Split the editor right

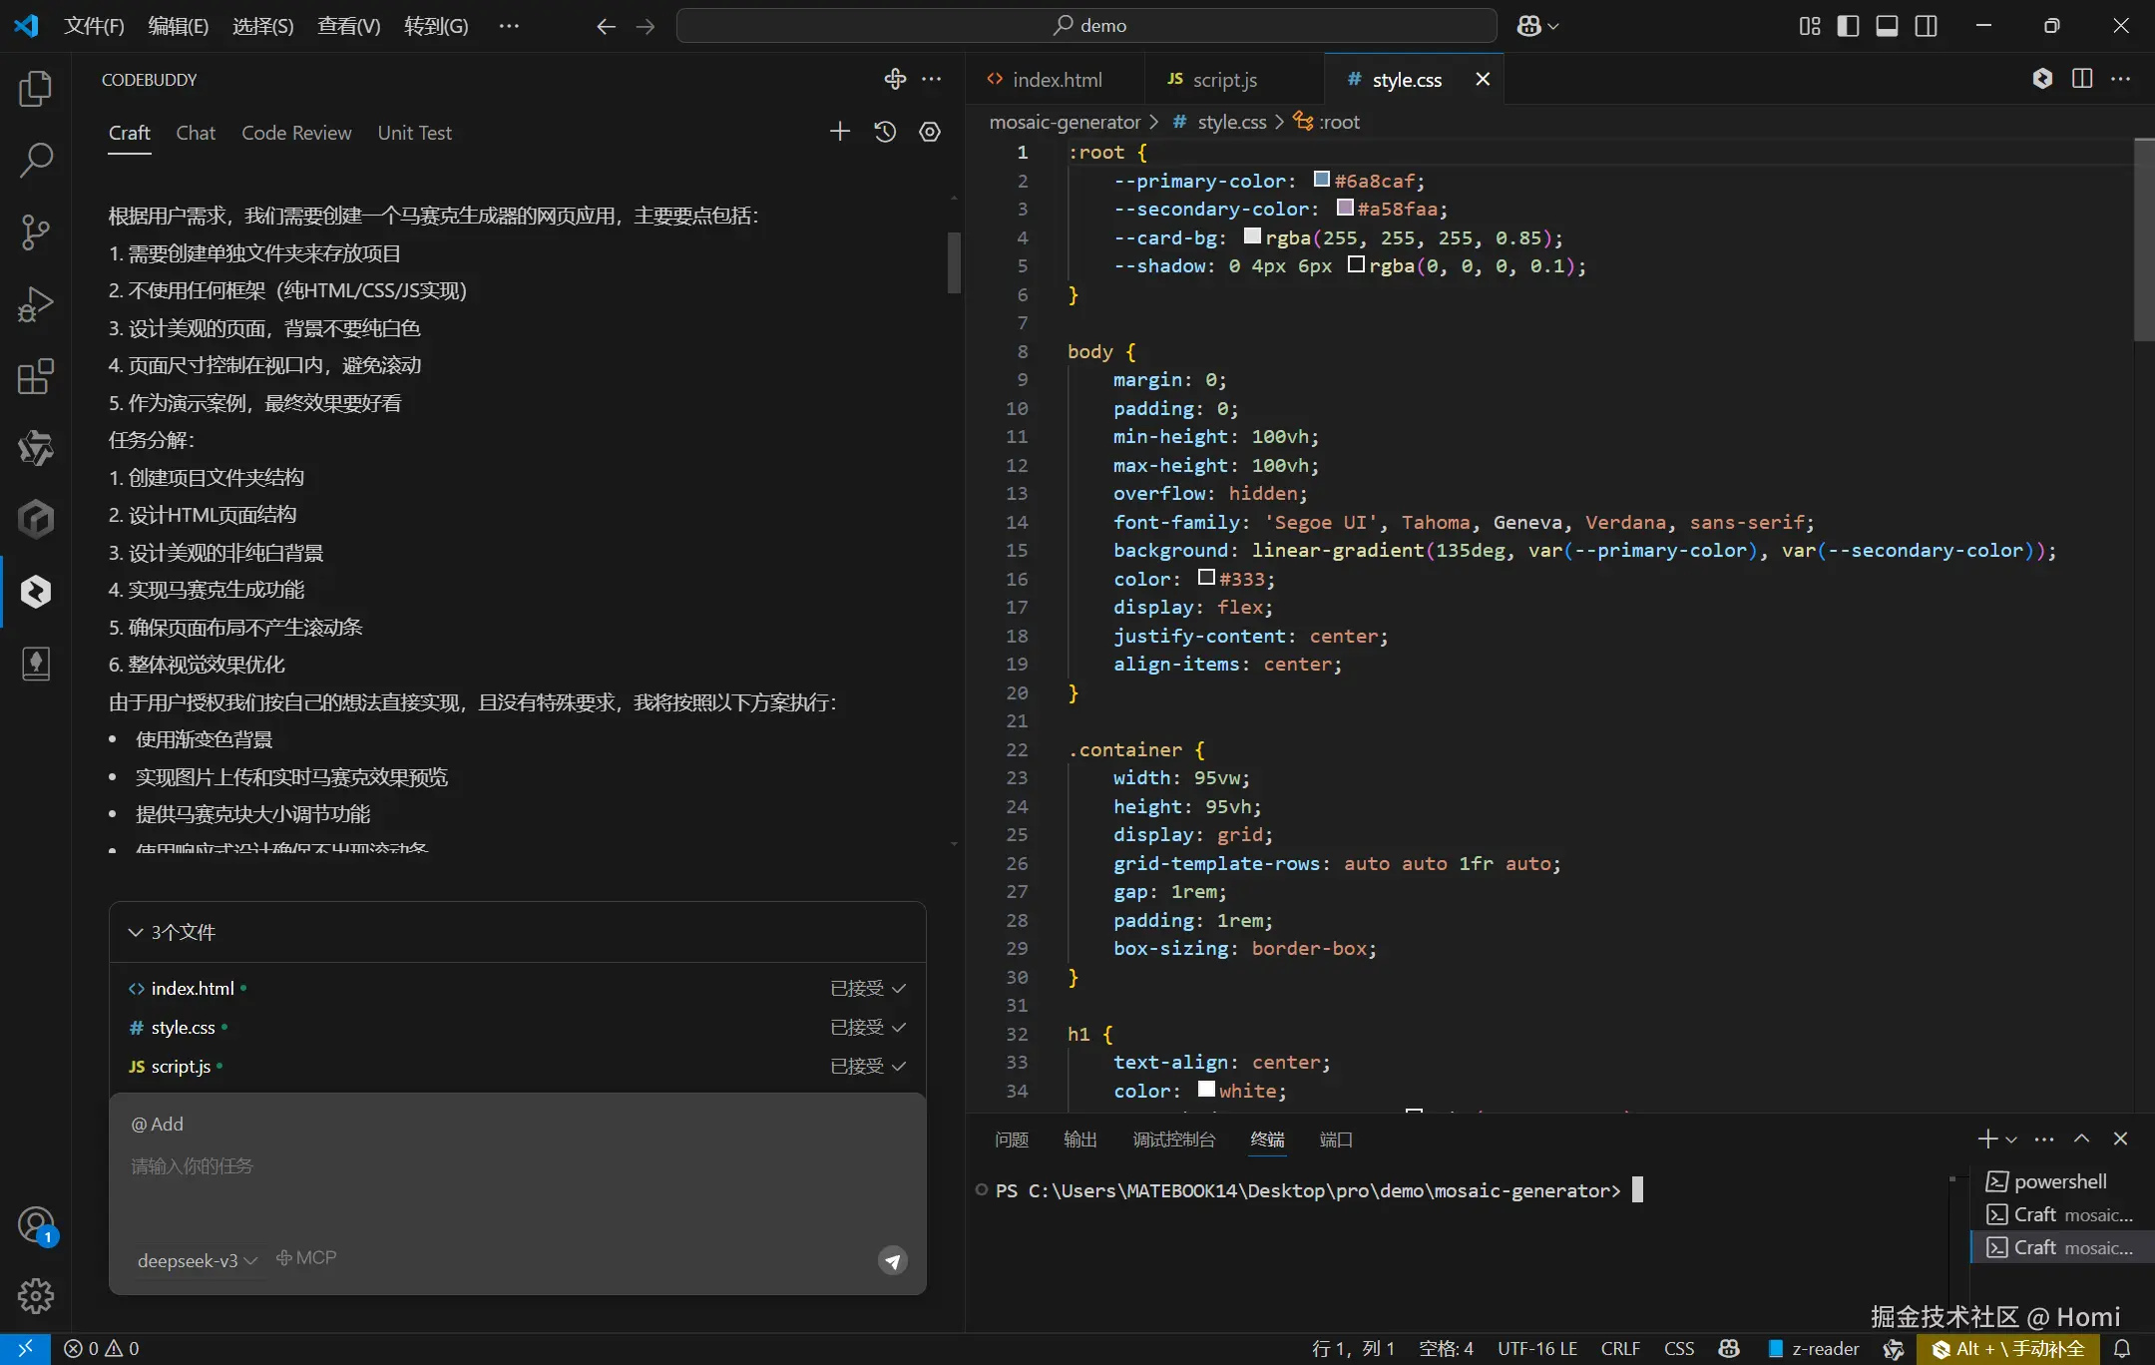coord(2081,79)
